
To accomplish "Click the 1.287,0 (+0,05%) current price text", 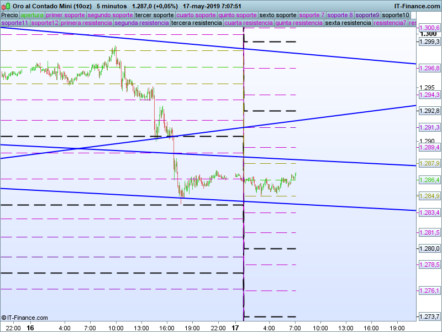I will click(155, 6).
